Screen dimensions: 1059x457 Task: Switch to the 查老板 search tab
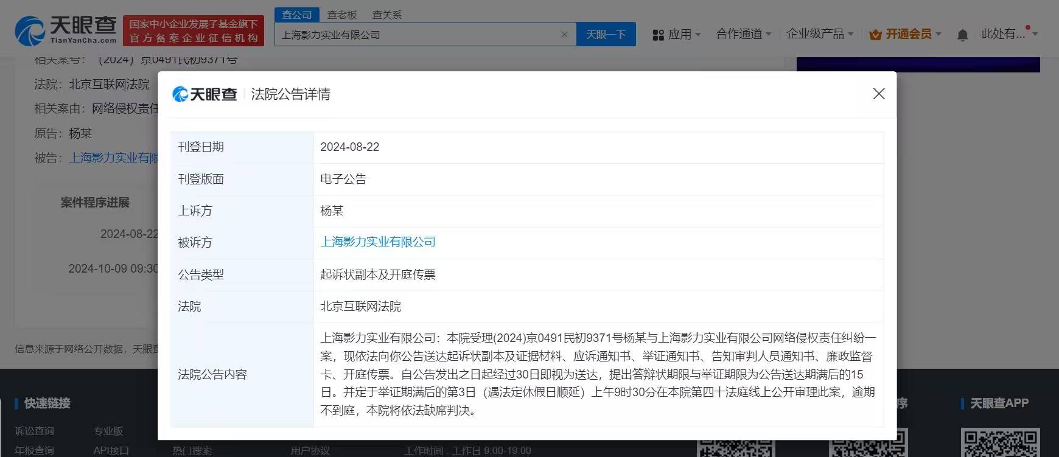point(342,15)
